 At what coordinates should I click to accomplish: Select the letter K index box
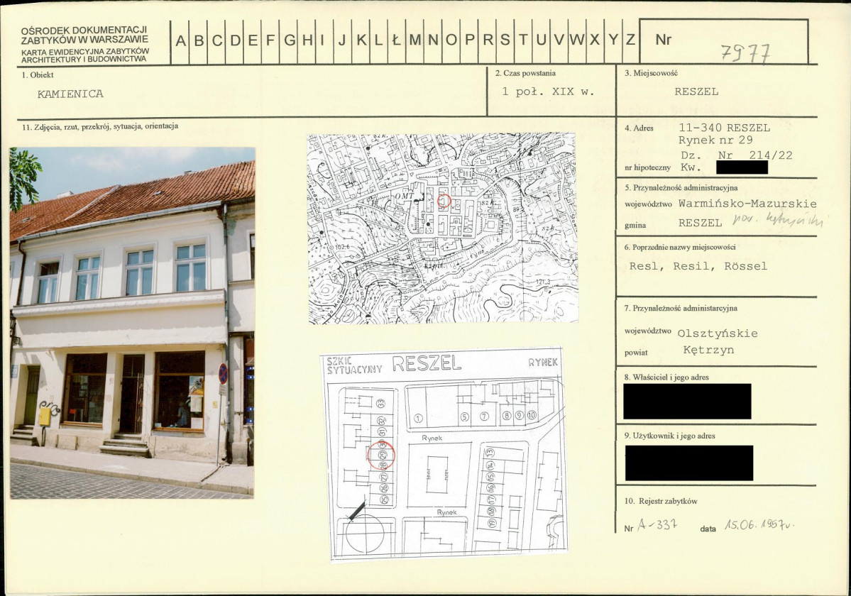click(361, 41)
